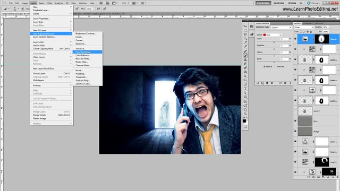Switch to the Painting workspace
Image resolution: width=340 pixels, height=191 pixels.
(x=279, y=3)
